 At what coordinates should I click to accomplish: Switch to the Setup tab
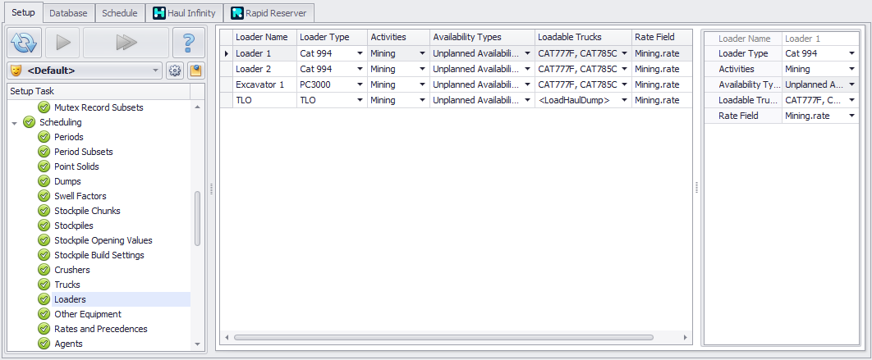(23, 12)
